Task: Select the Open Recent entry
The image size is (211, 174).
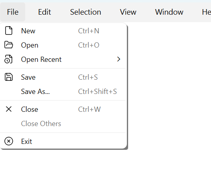Action: [63, 59]
